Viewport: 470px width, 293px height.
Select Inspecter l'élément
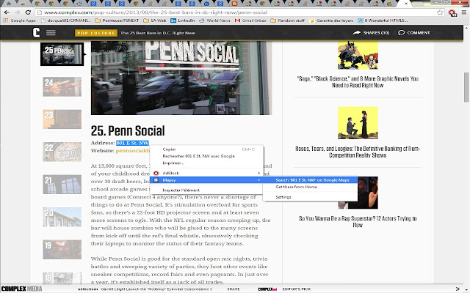tap(206, 190)
